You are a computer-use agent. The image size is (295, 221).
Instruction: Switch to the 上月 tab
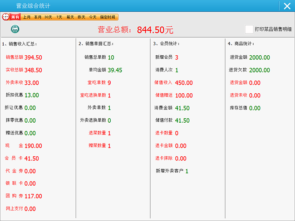(27, 17)
